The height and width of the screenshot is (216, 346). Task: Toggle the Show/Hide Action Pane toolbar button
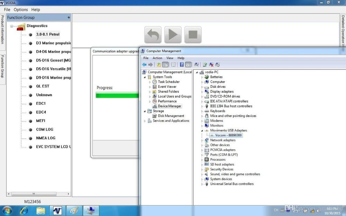[188, 65]
